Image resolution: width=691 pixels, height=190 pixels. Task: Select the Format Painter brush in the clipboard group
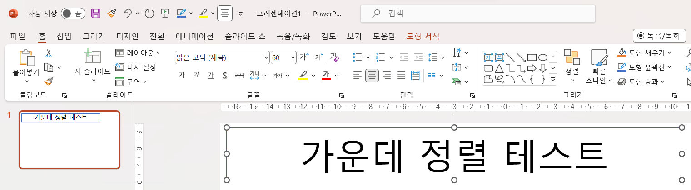pyautogui.click(x=49, y=82)
